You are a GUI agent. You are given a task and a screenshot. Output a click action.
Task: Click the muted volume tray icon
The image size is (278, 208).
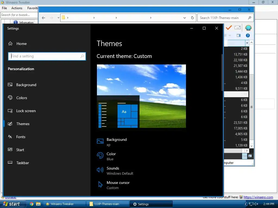[x=256, y=204]
